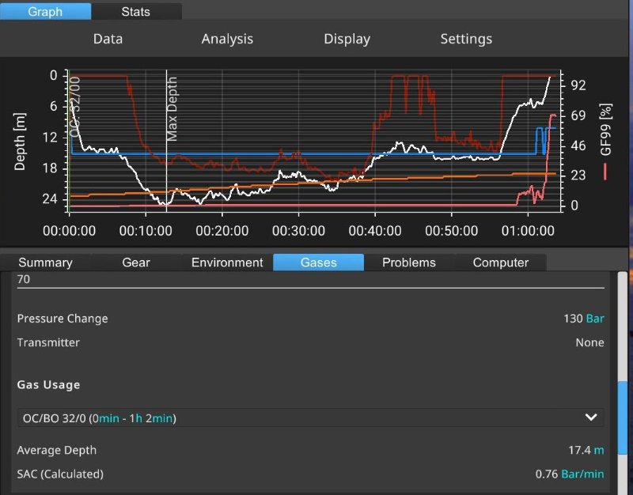
Task: Select the Gases tab
Action: pos(319,263)
